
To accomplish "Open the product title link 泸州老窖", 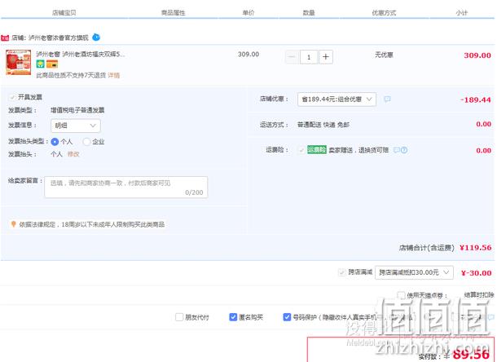I will tap(80, 55).
